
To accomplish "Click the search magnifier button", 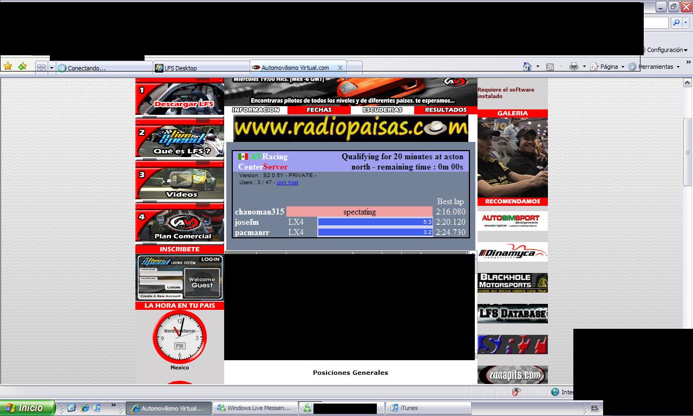I will pyautogui.click(x=676, y=23).
